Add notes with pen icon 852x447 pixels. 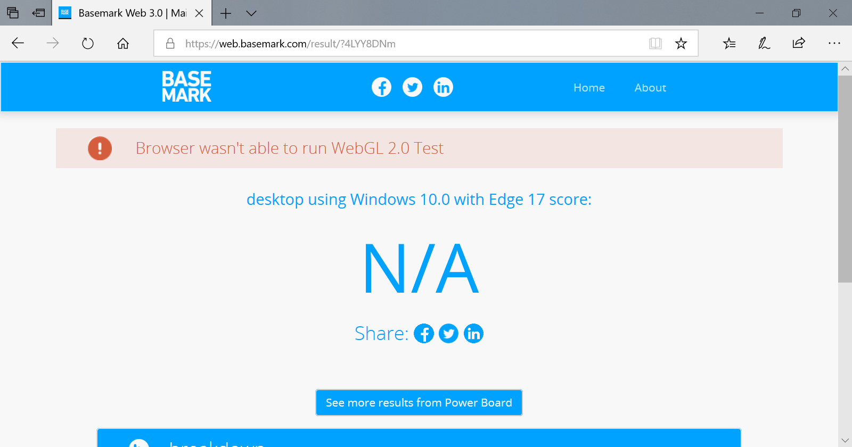pos(764,43)
